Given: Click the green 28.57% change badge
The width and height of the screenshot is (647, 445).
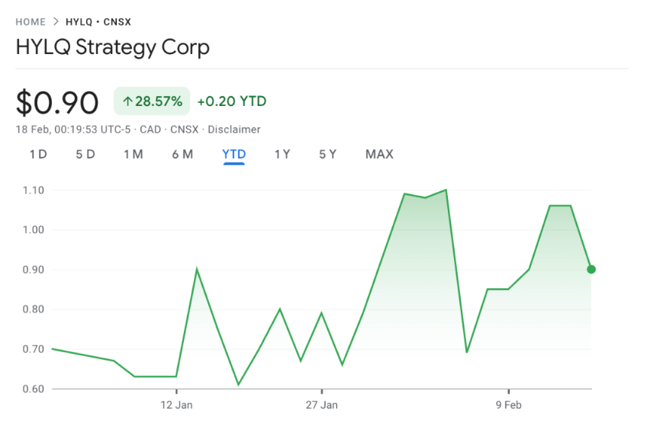Looking at the screenshot, I should pos(151,101).
